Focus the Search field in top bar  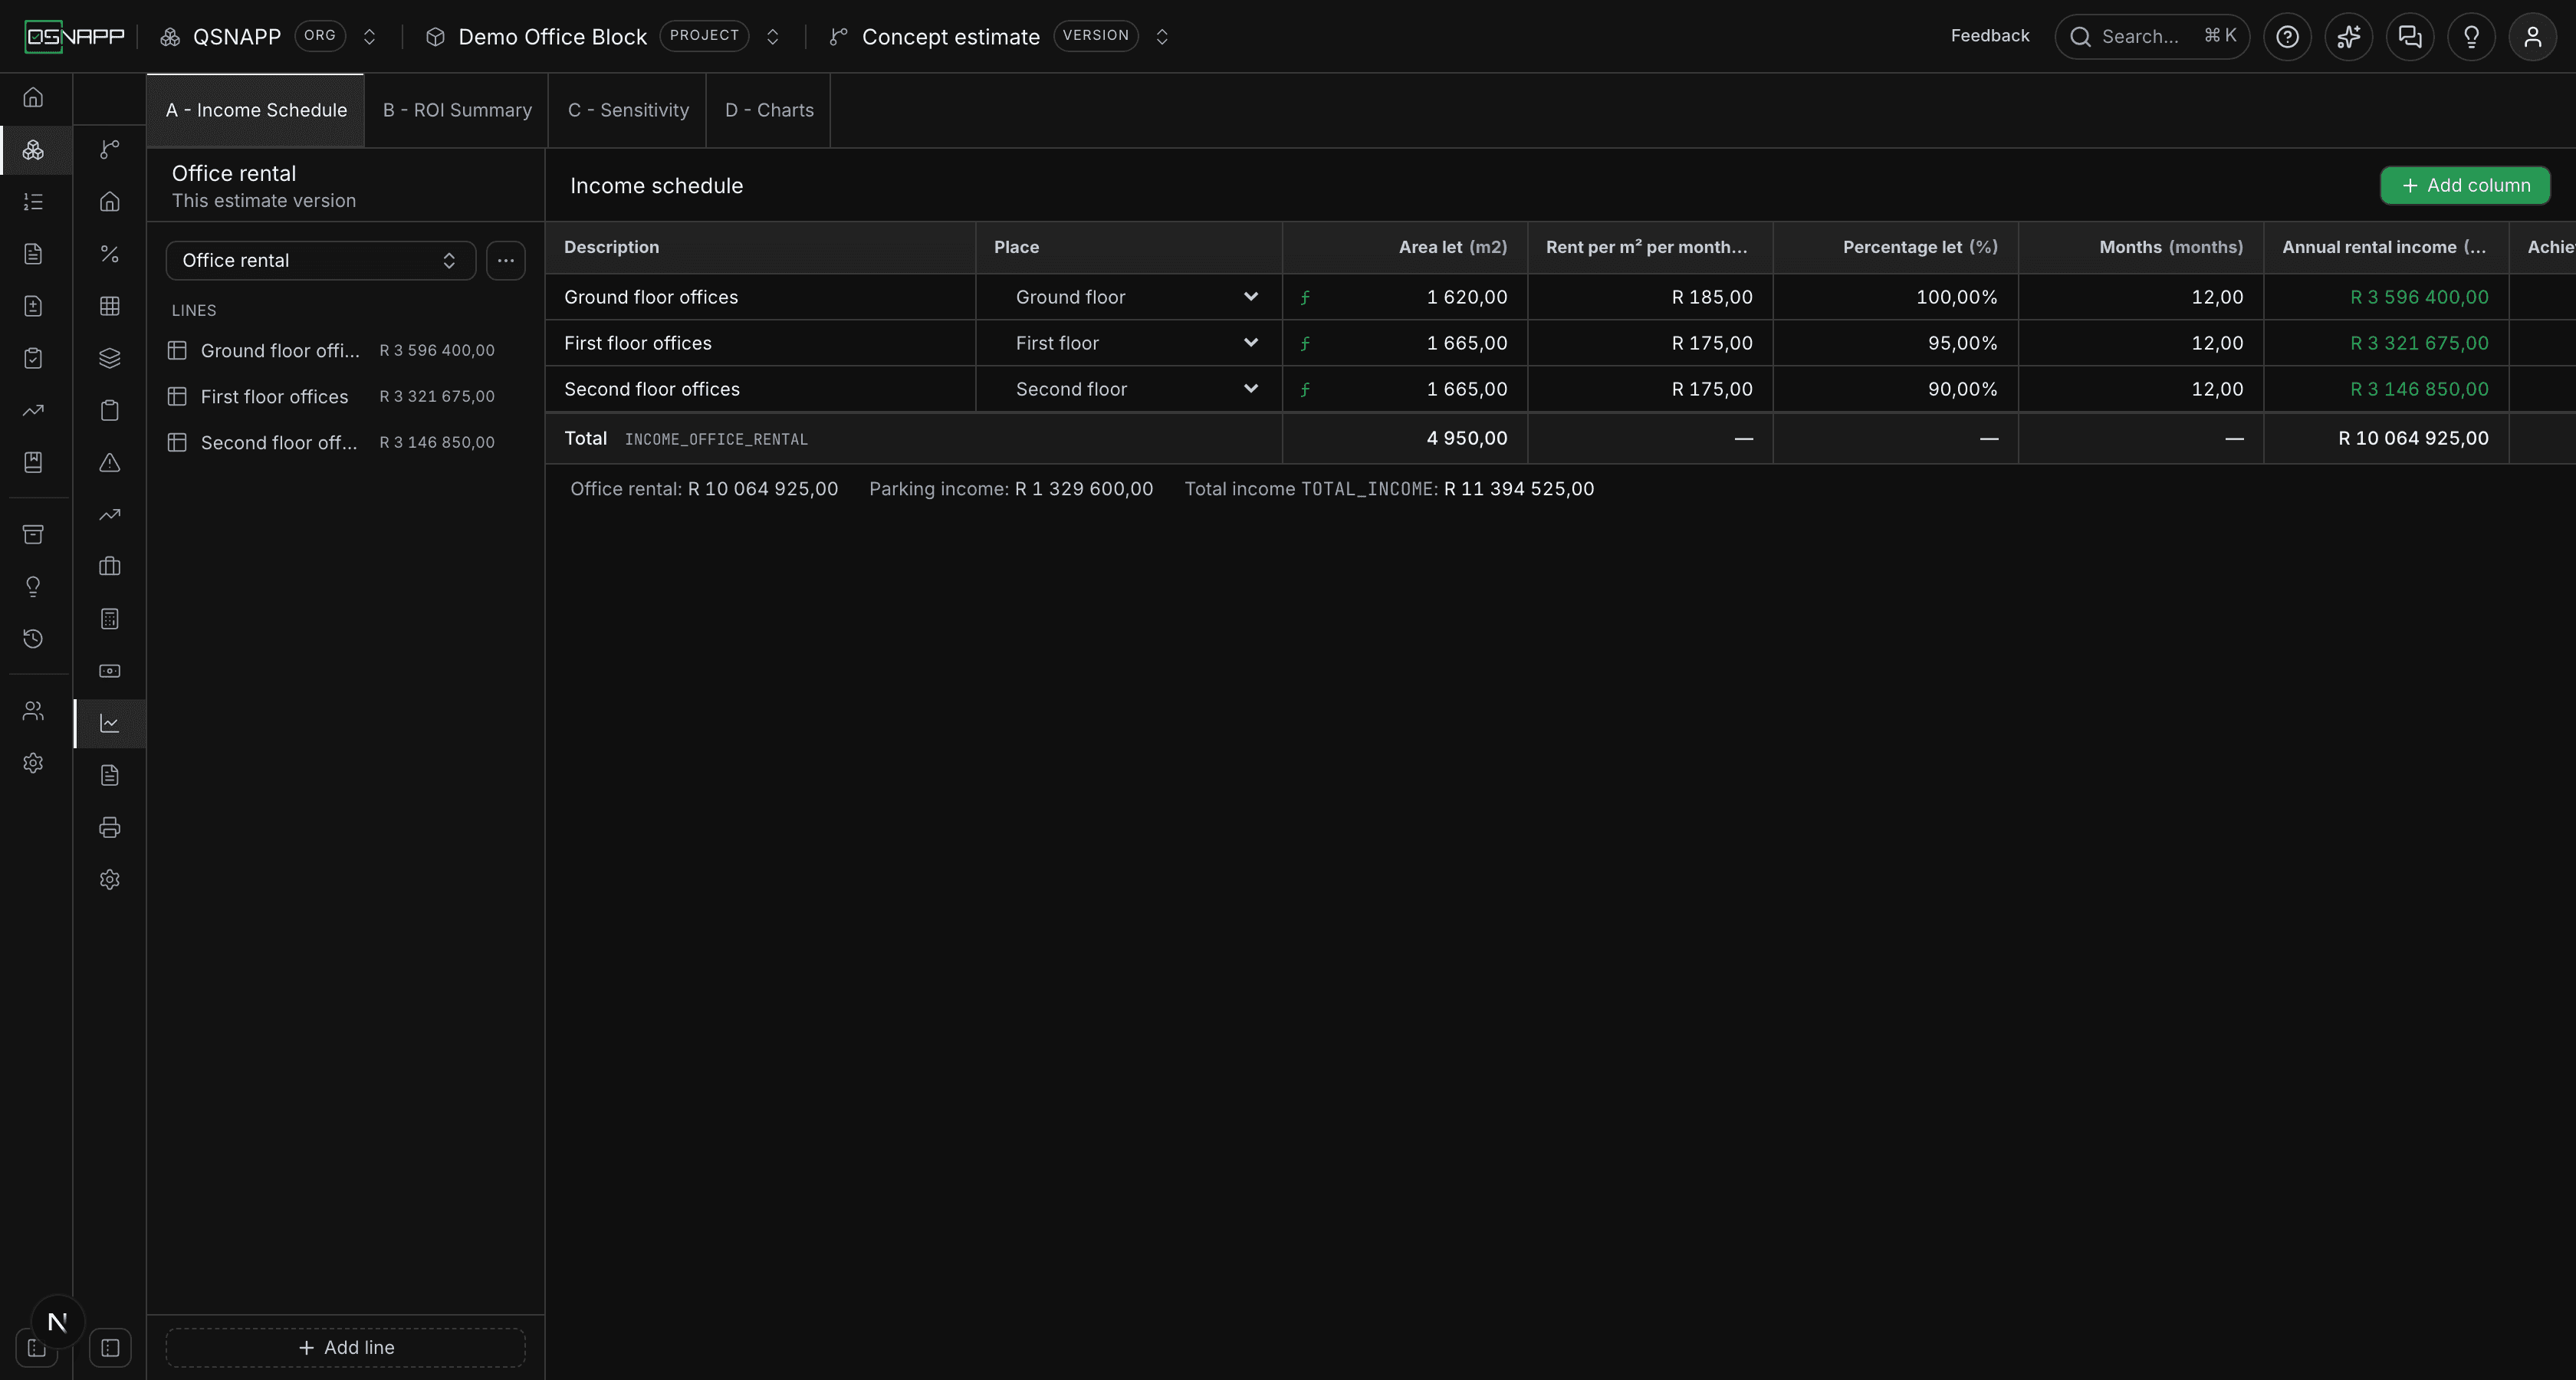coord(2152,37)
